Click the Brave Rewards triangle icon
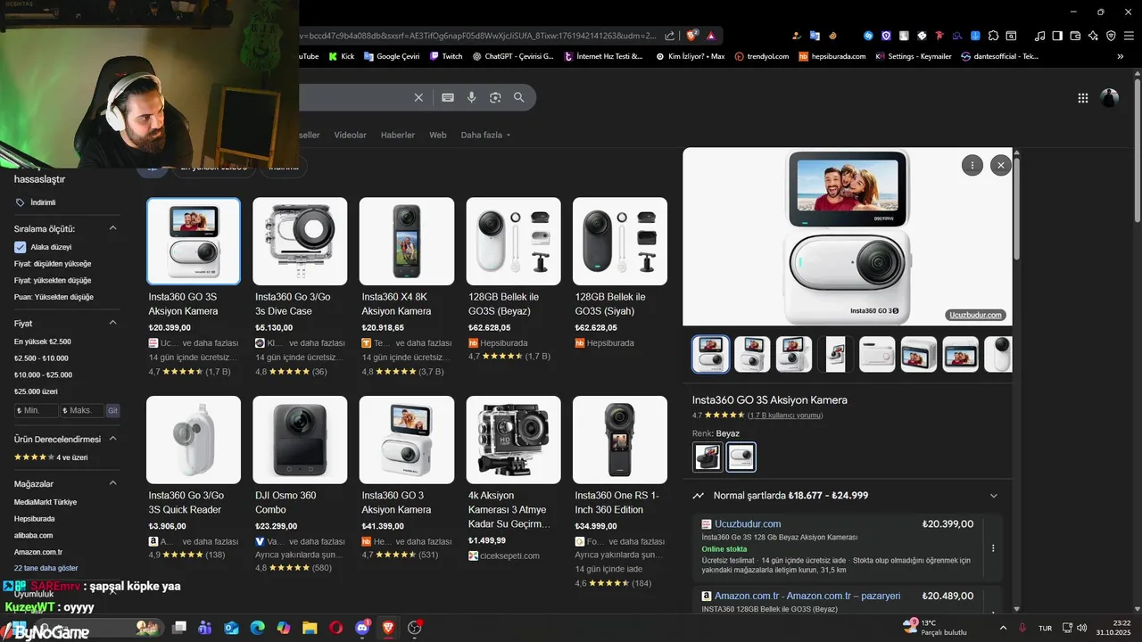Viewport: 1142px width, 642px height. 711,36
